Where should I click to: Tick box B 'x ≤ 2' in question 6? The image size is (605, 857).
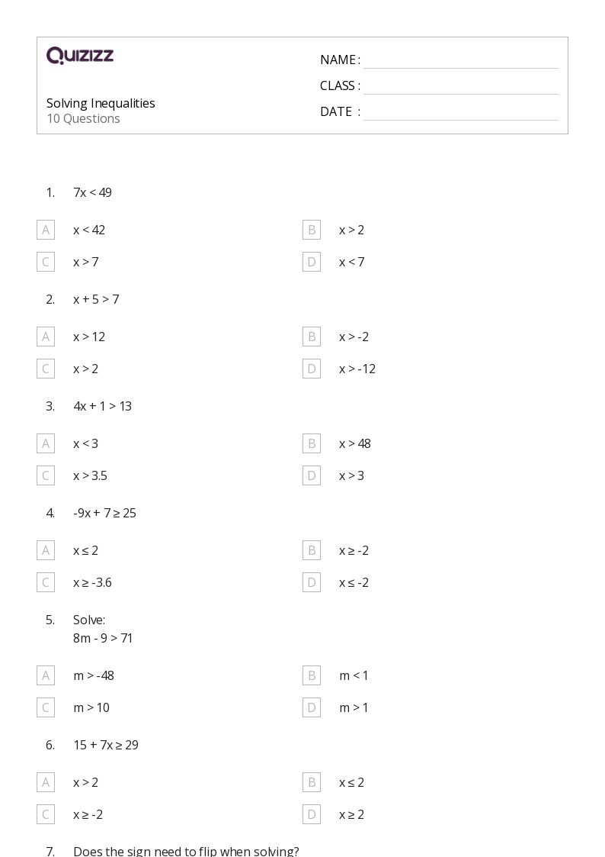click(x=312, y=782)
